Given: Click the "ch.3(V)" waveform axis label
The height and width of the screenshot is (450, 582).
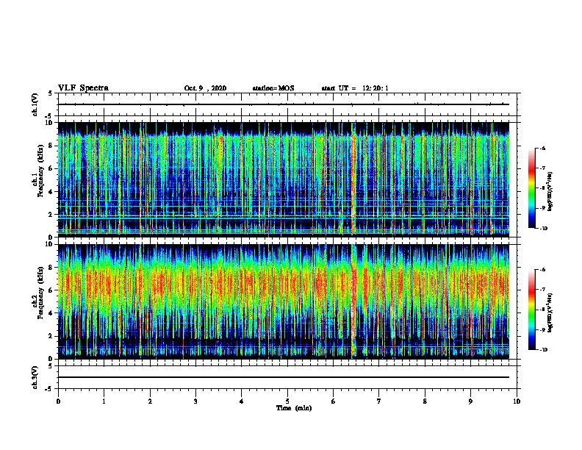Looking at the screenshot, I should (x=35, y=377).
